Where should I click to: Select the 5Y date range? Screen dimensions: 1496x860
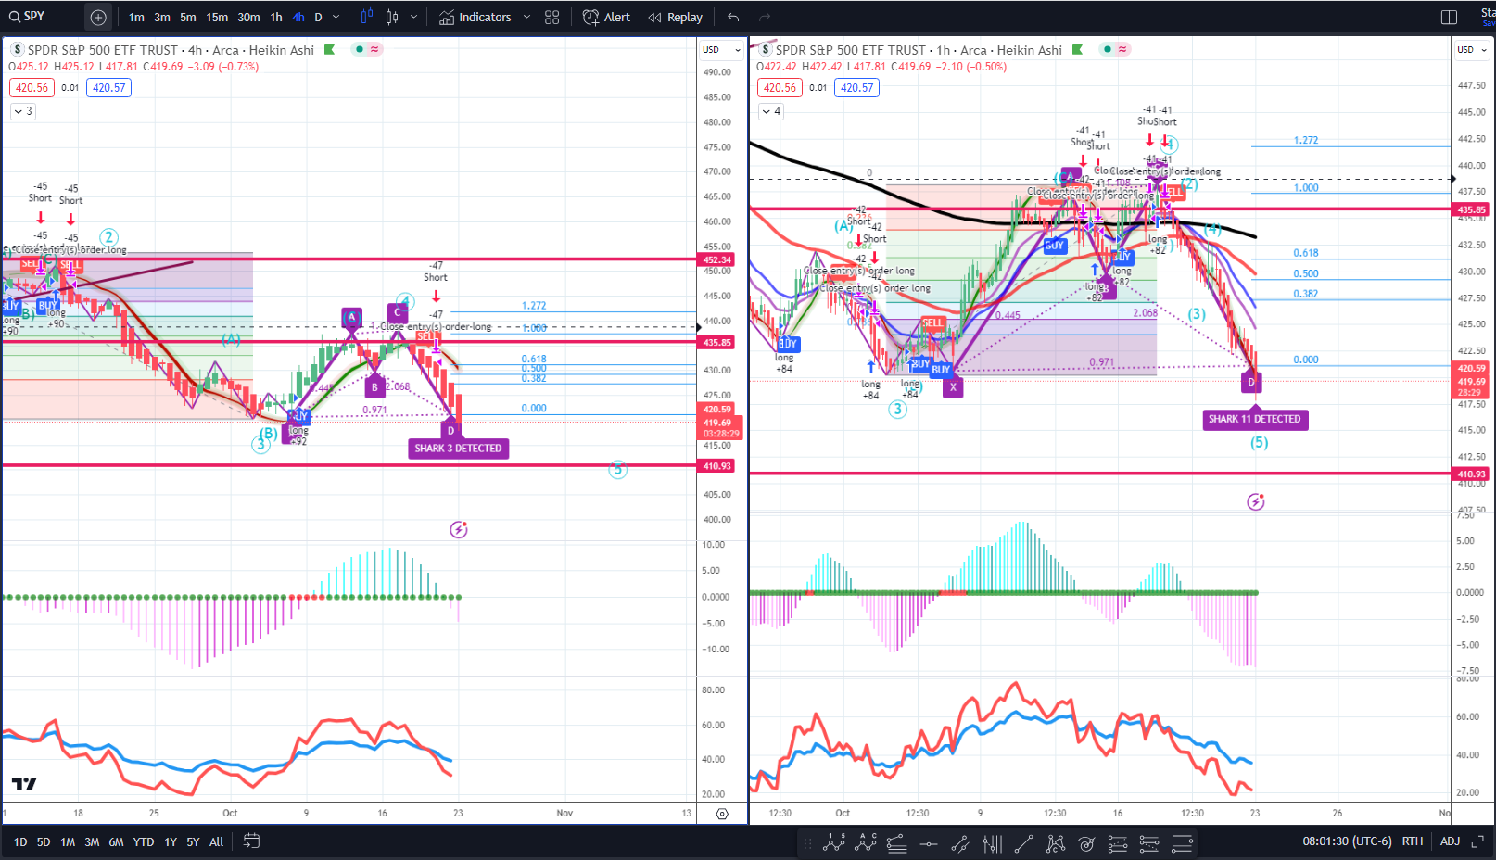193,842
